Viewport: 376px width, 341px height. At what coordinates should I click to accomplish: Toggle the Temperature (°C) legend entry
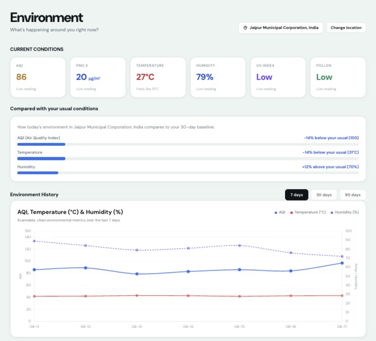[308, 212]
